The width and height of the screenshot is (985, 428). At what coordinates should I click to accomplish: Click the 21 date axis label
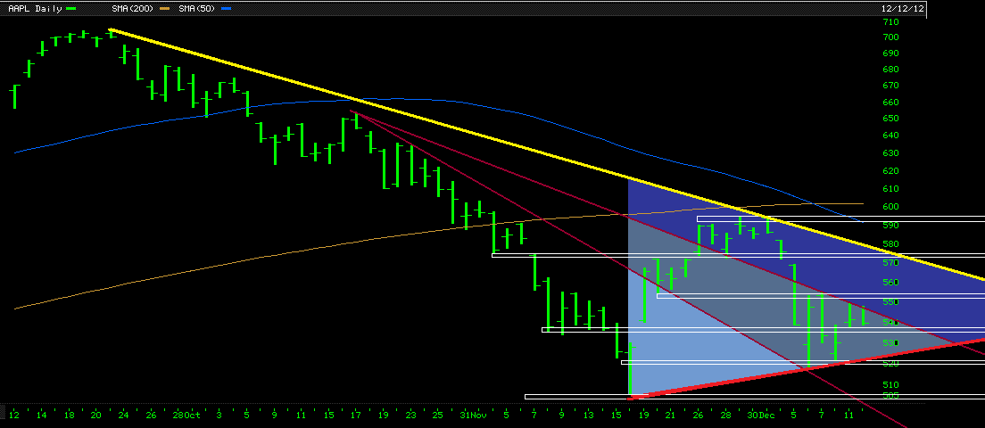(670, 415)
